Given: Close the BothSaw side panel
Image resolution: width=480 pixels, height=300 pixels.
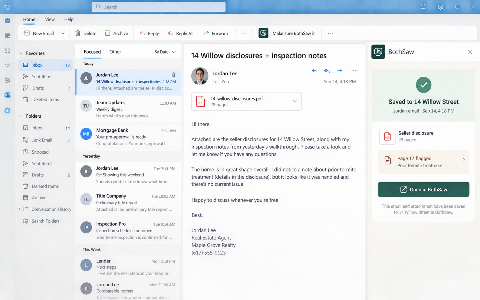Looking at the screenshot, I should (470, 52).
